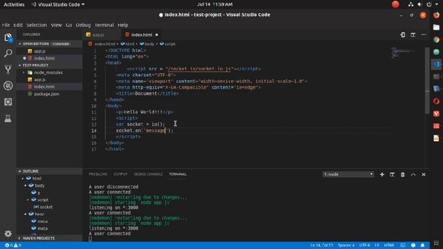Collapse the html node in Outline

[23, 178]
